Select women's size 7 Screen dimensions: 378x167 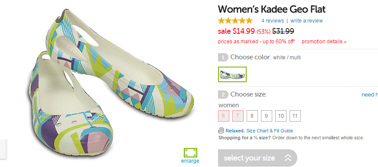tap(238, 116)
